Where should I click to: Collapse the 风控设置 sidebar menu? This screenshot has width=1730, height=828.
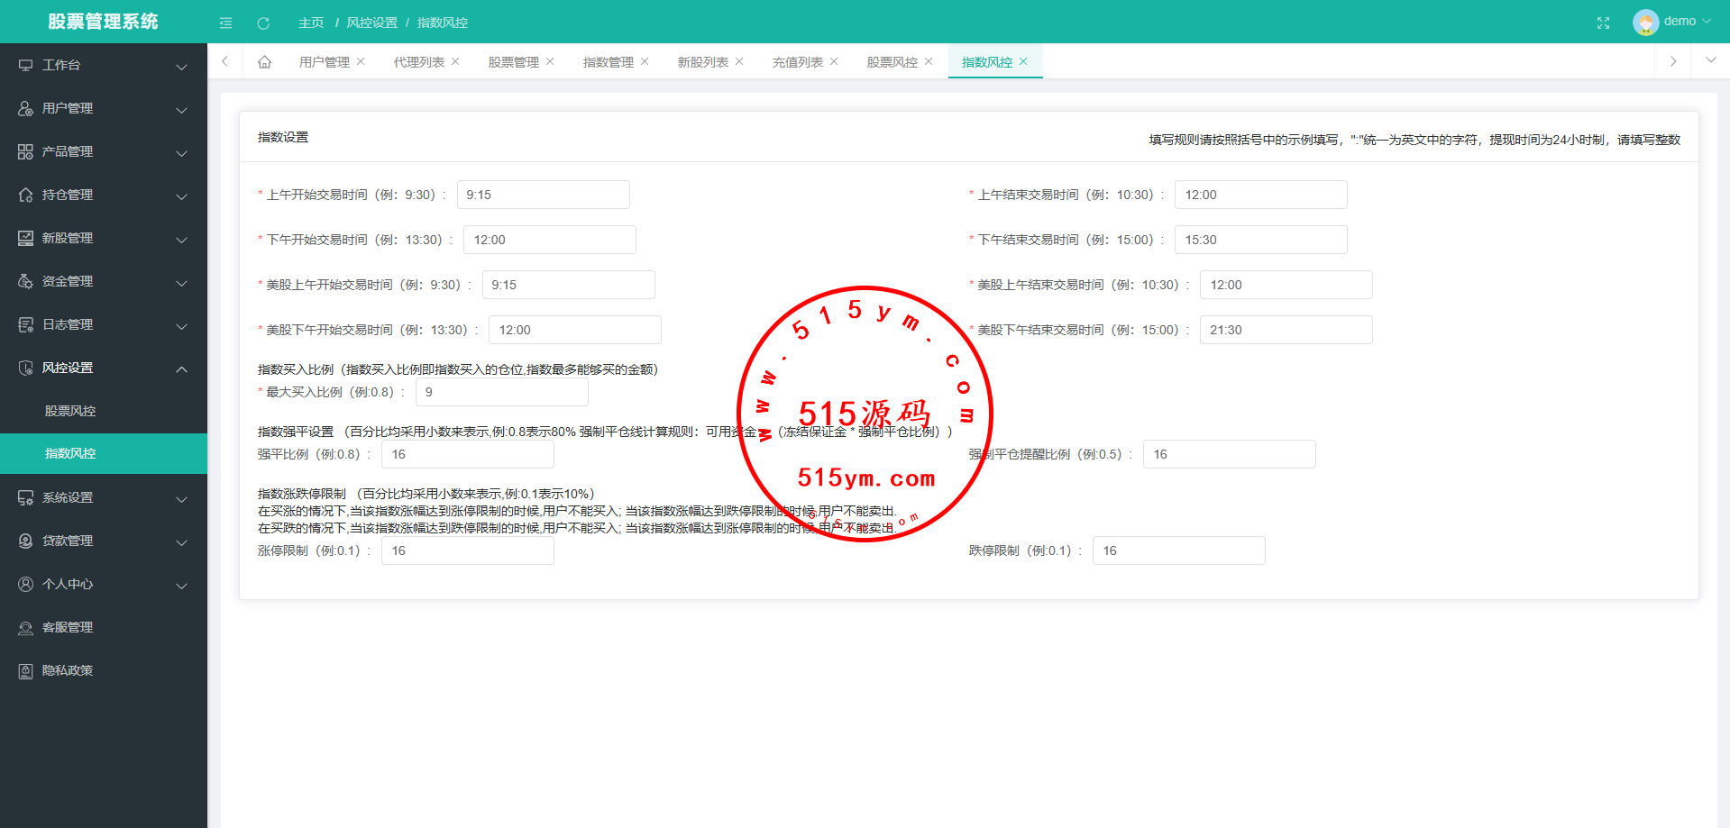click(x=103, y=368)
